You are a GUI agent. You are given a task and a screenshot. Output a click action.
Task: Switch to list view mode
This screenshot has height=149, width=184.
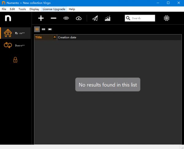click(37, 29)
